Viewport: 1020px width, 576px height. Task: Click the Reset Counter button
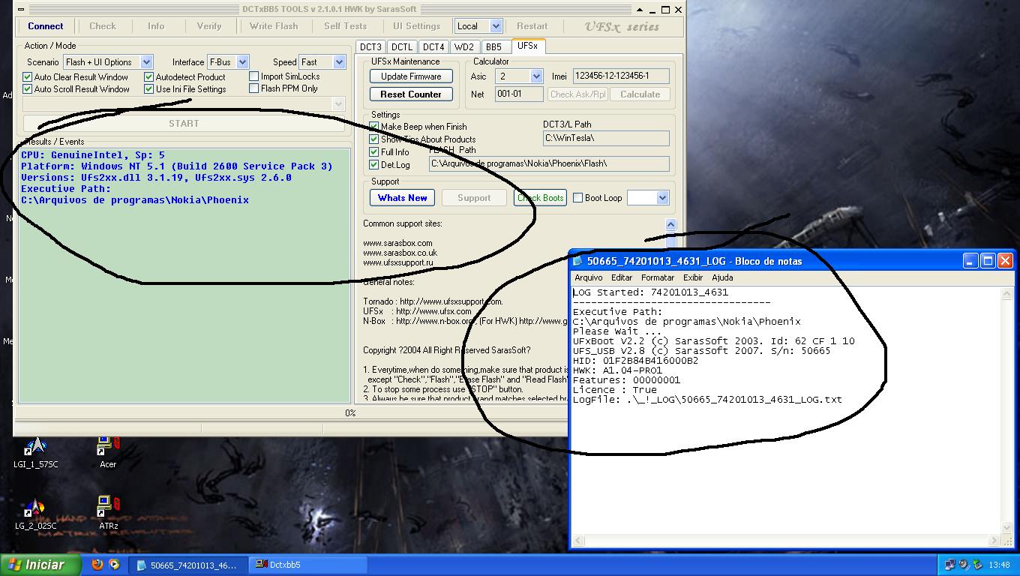coord(411,94)
